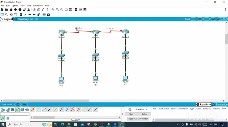Pick the Draw Line tool
This screenshot has width=228, height=127.
[25, 14]
